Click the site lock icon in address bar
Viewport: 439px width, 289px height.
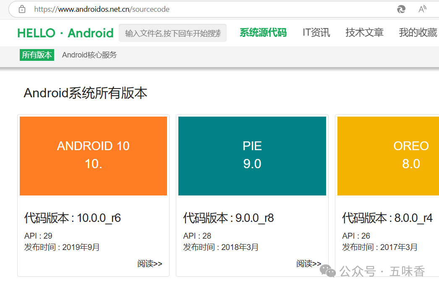22,9
